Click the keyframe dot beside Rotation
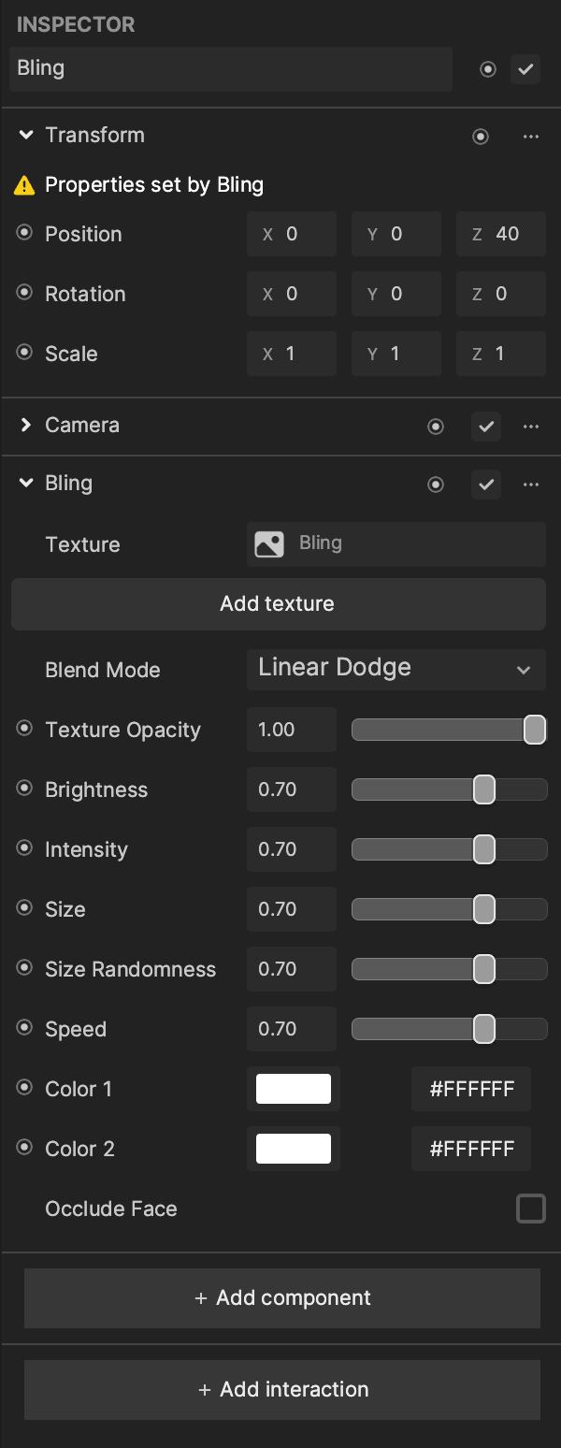The width and height of the screenshot is (561, 1448). [25, 293]
